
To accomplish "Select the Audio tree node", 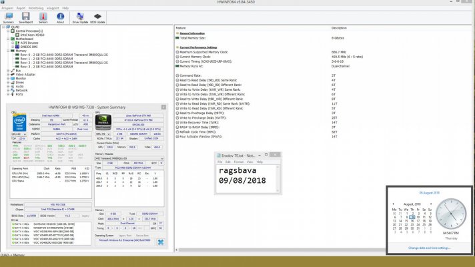I will tap(19, 86).
